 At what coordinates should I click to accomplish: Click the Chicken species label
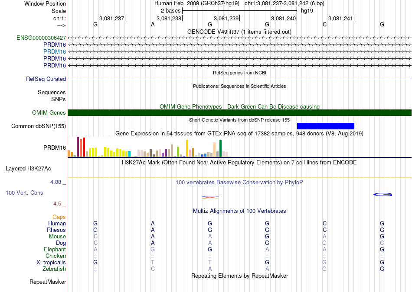pos(56,256)
